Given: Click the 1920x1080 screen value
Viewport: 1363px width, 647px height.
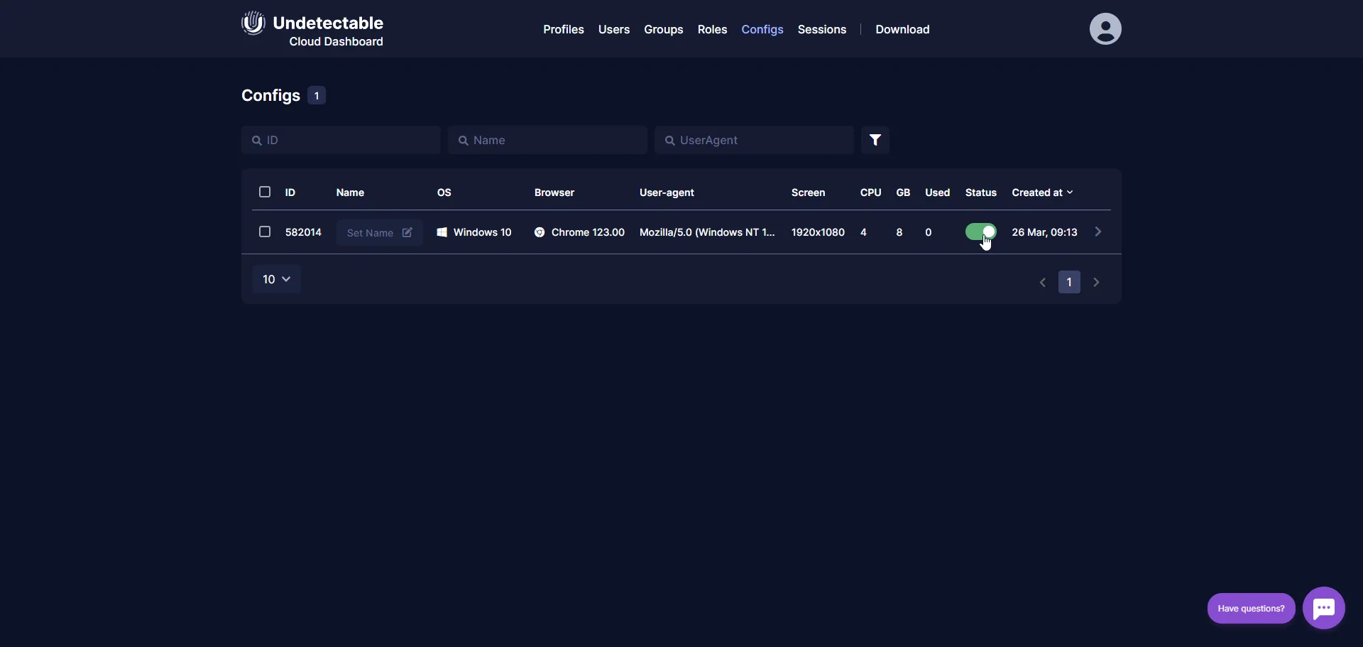Looking at the screenshot, I should pyautogui.click(x=818, y=232).
